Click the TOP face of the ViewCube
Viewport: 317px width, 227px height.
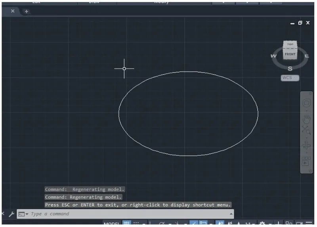point(290,44)
